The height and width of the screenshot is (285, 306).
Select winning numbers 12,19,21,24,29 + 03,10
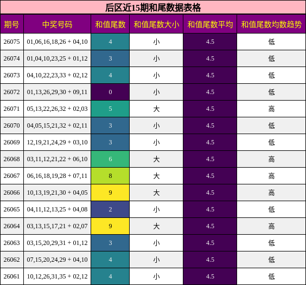[x=57, y=142]
